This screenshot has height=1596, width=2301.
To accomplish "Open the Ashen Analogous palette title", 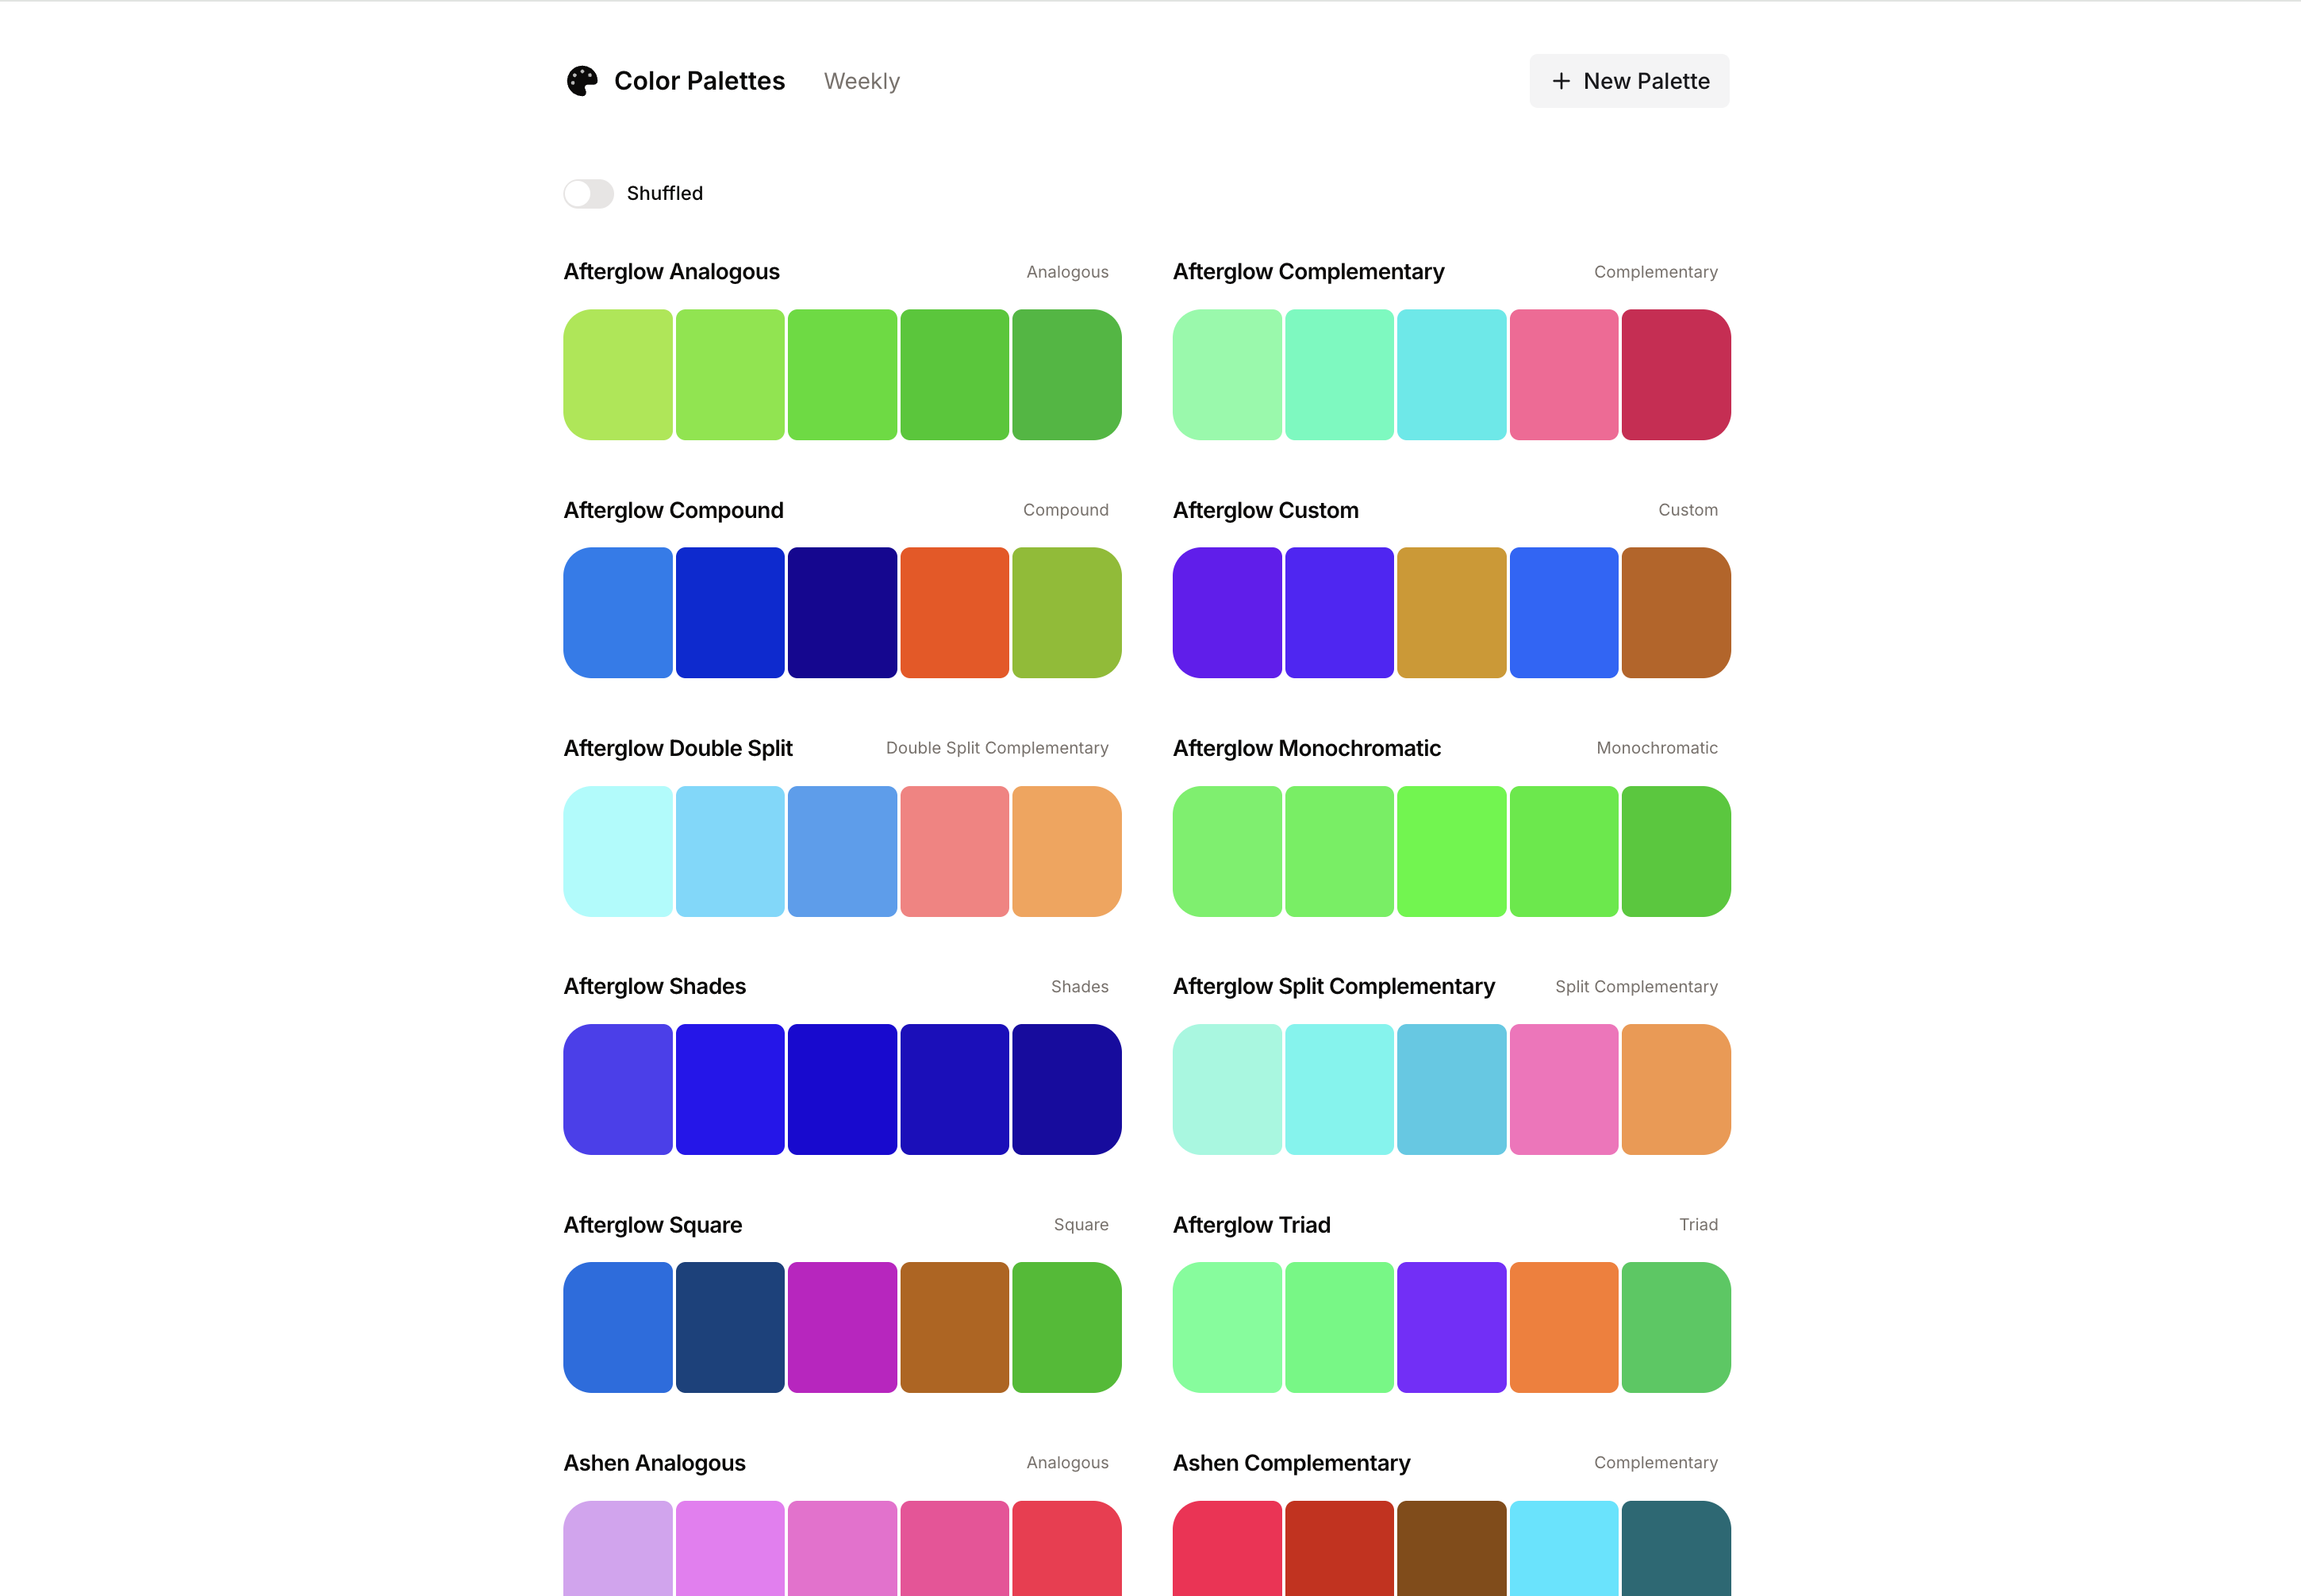I will tap(654, 1463).
